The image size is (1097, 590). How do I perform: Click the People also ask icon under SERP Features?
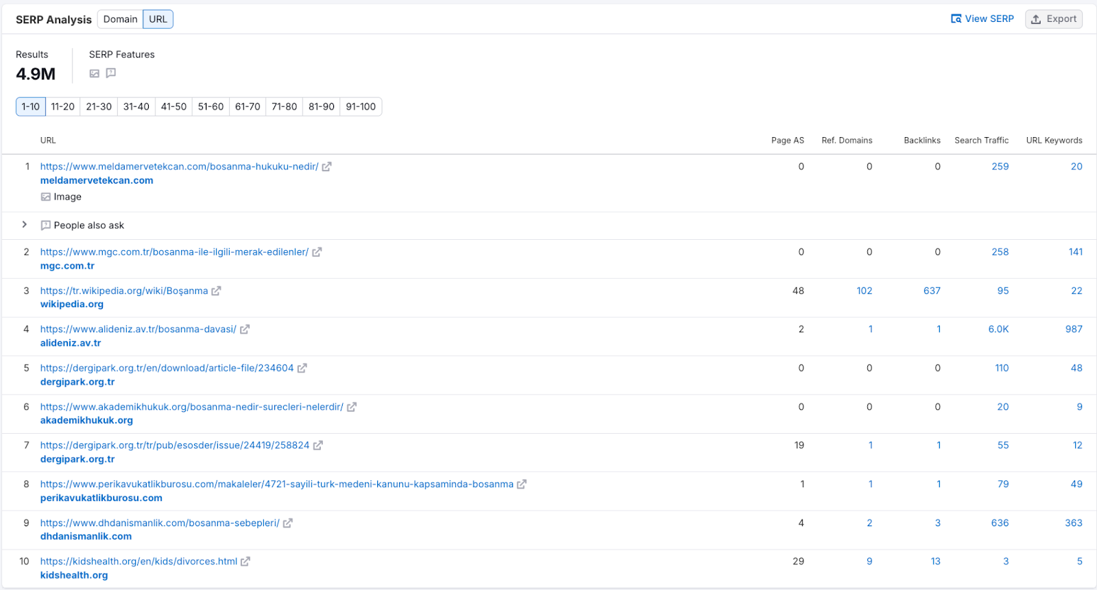111,73
